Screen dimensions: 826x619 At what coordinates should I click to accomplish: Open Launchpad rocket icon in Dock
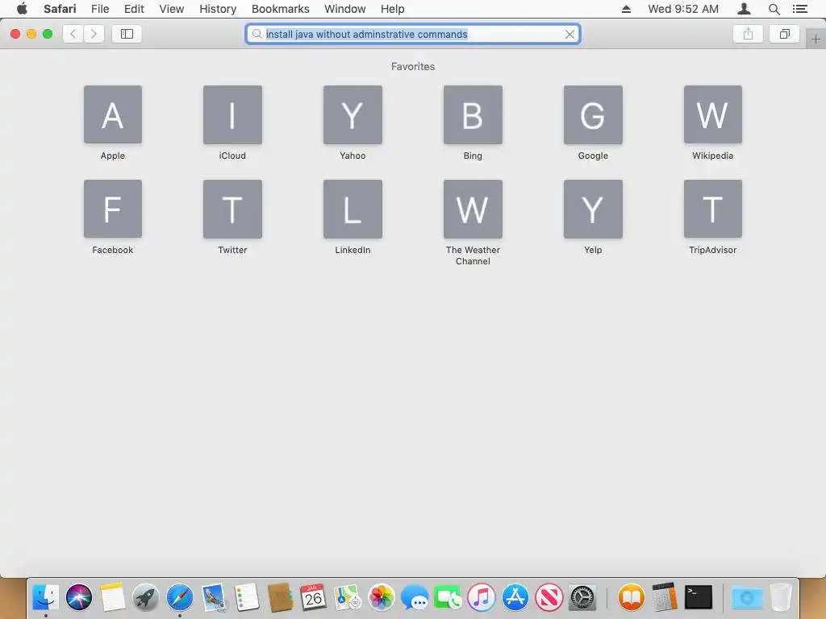146,597
